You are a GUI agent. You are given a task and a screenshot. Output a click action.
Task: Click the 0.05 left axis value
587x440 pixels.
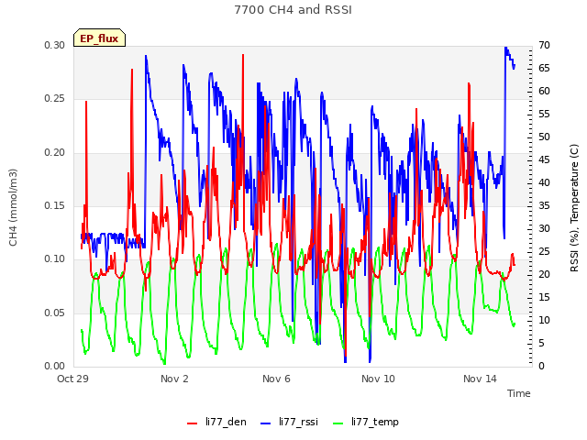click(55, 313)
